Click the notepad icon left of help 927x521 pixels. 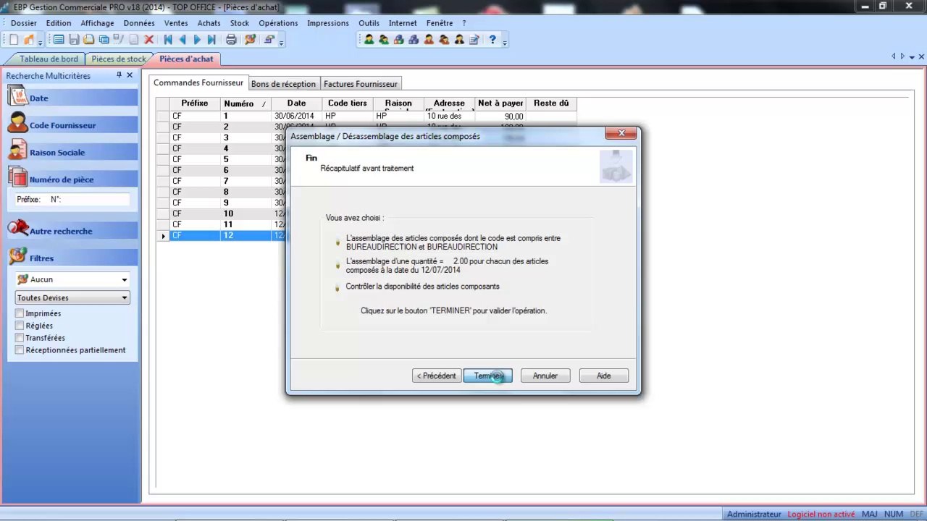point(474,40)
